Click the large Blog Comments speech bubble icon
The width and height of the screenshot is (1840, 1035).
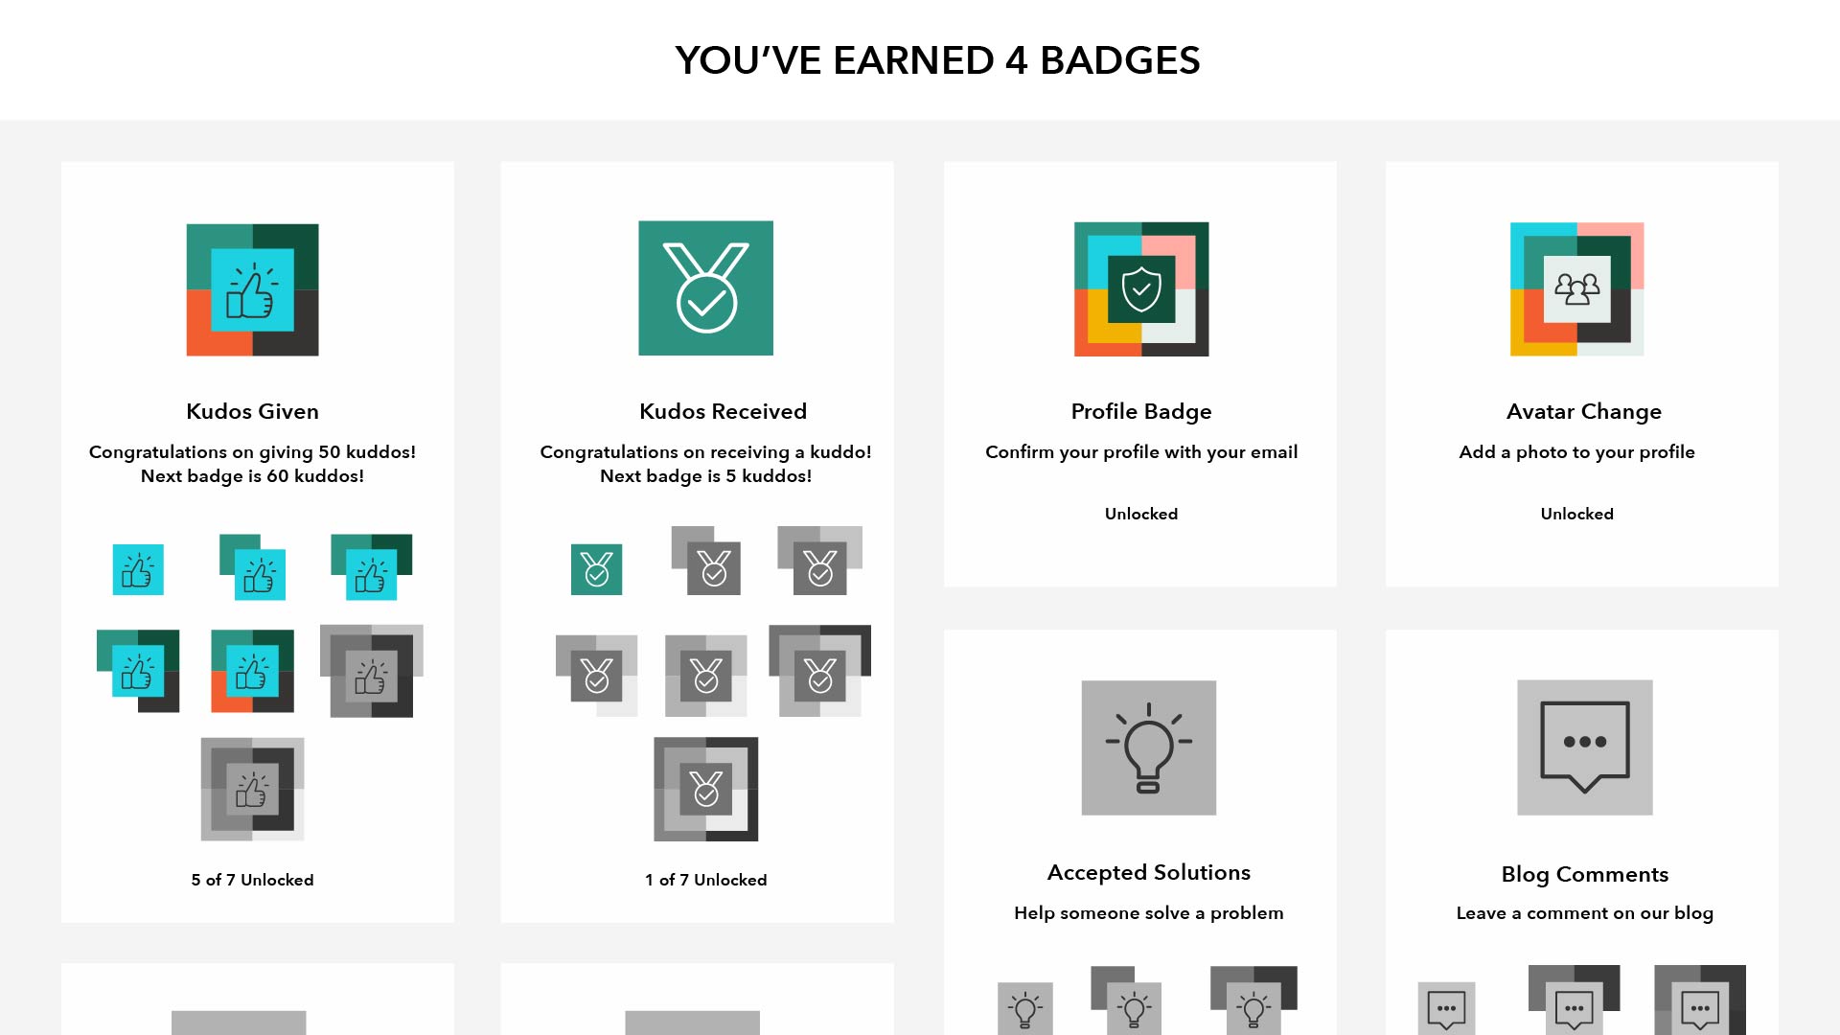(x=1584, y=747)
